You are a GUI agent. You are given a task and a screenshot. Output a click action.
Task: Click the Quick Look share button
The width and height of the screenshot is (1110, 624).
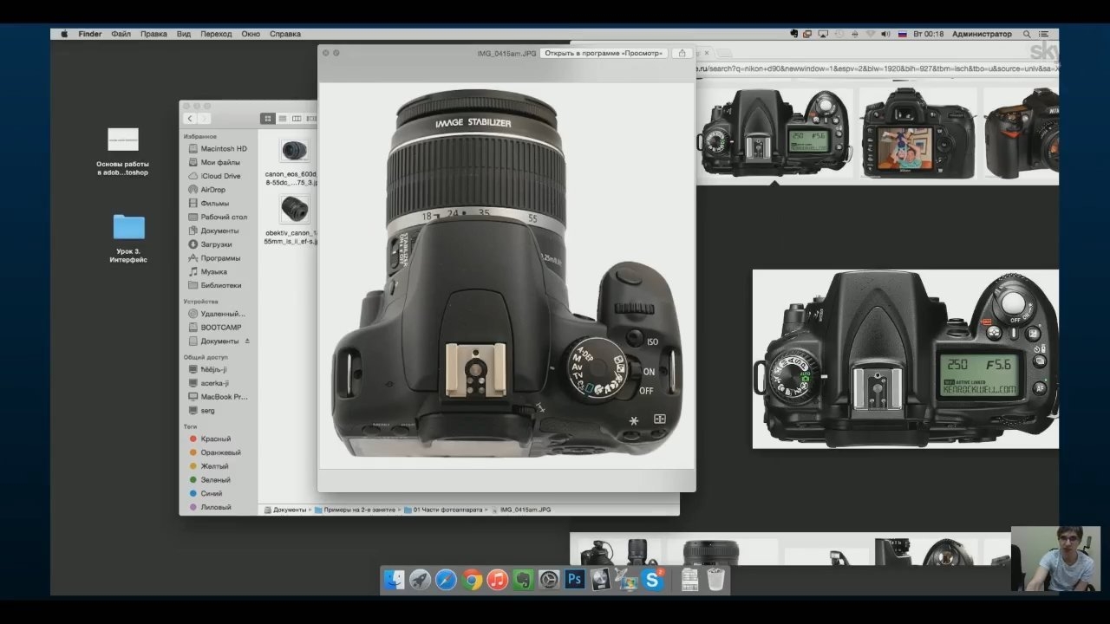(x=682, y=53)
